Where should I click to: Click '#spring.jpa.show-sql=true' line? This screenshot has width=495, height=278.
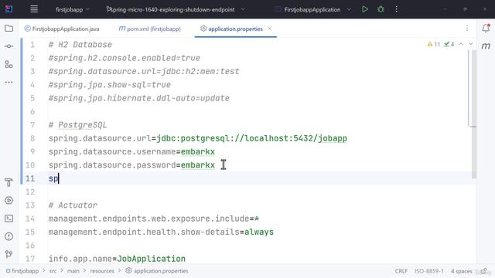110,85
